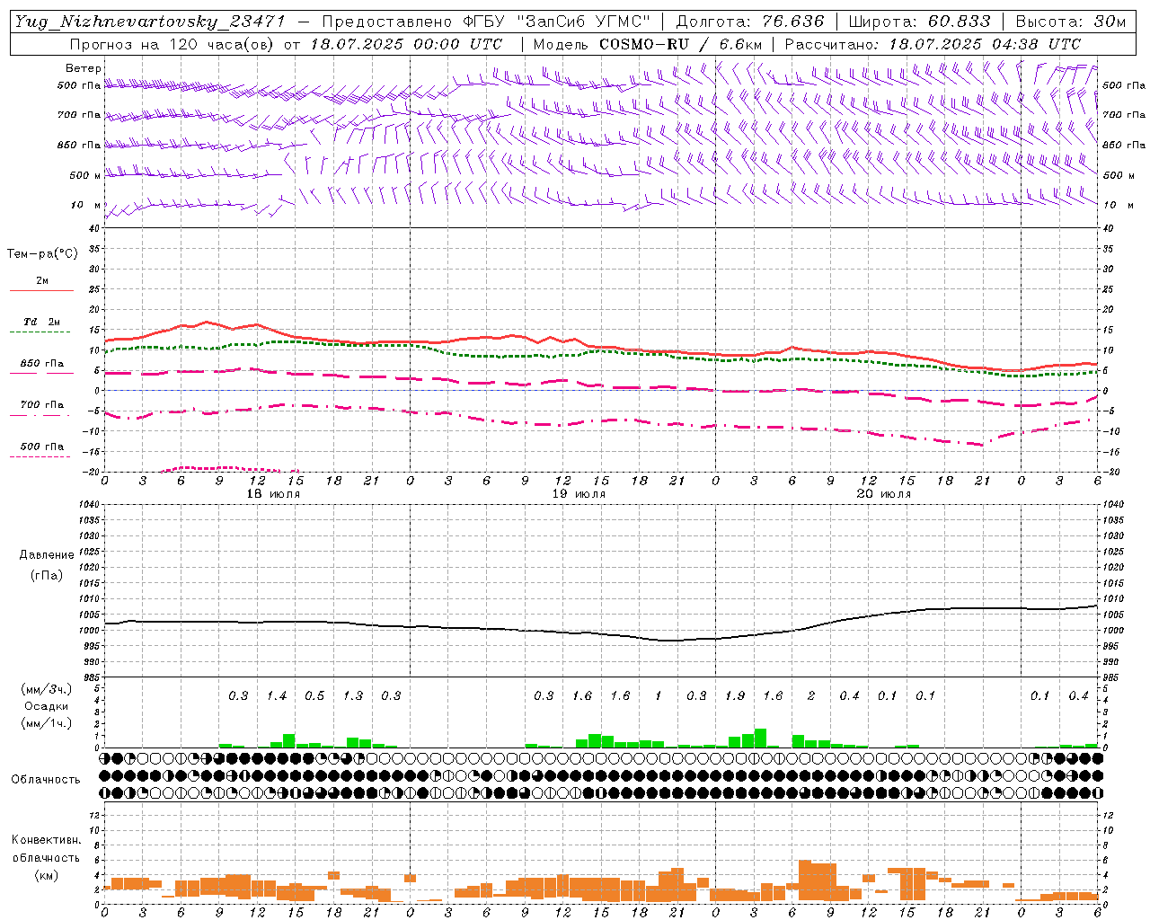Click the Осадки precipitation panel label
1150x920 pixels.
47,706
